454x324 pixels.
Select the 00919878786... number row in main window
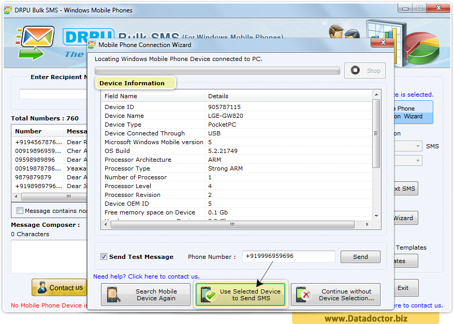click(50, 168)
